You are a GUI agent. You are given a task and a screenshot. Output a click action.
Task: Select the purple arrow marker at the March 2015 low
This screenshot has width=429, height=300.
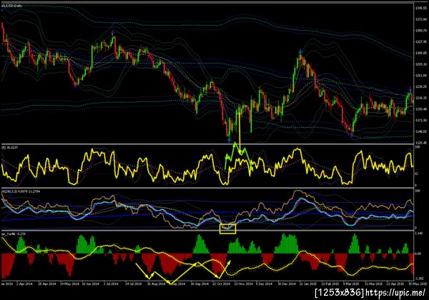(351, 134)
